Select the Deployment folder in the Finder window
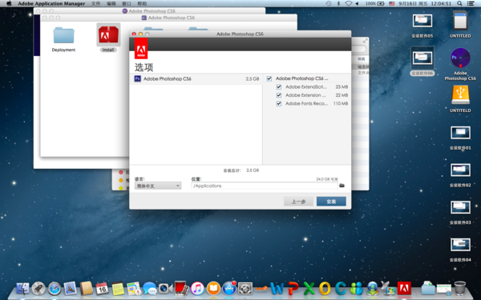Screen dimensions: 481x300 point(63,35)
